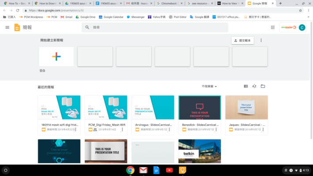Open the Google apps grid
The width and height of the screenshot is (313, 176).
pos(272,27)
